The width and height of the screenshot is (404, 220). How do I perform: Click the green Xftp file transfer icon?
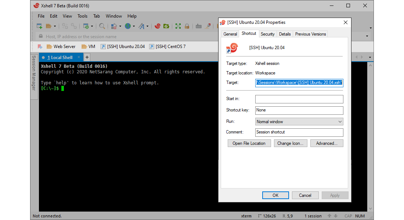(x=166, y=26)
